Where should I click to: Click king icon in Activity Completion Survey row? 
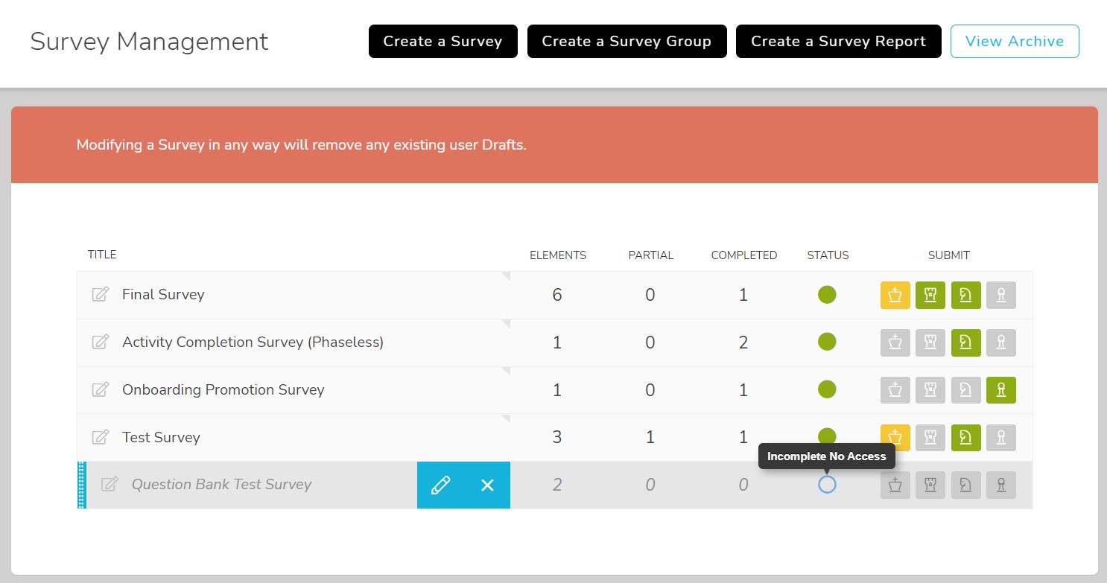tap(895, 343)
